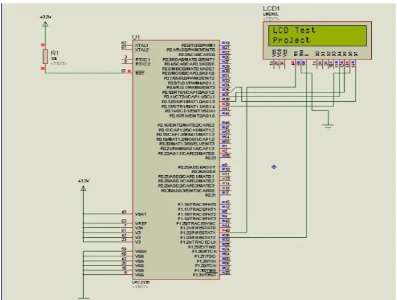
Task: Click the VBAT pin label
Action: pos(141,214)
